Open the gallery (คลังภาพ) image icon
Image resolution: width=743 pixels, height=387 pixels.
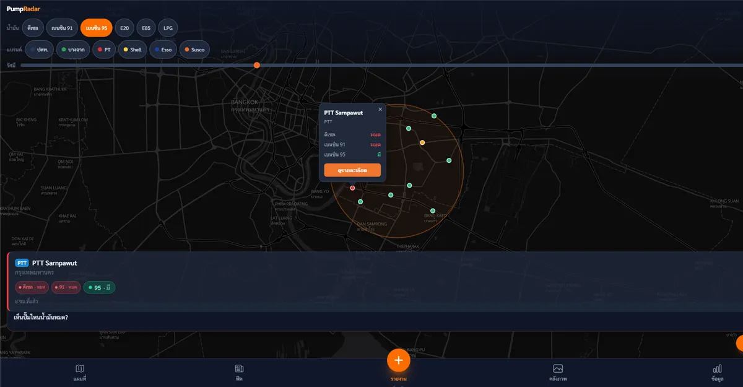point(558,368)
